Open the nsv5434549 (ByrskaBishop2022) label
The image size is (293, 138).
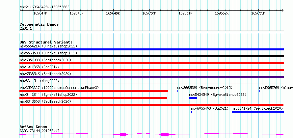(x=218, y=95)
